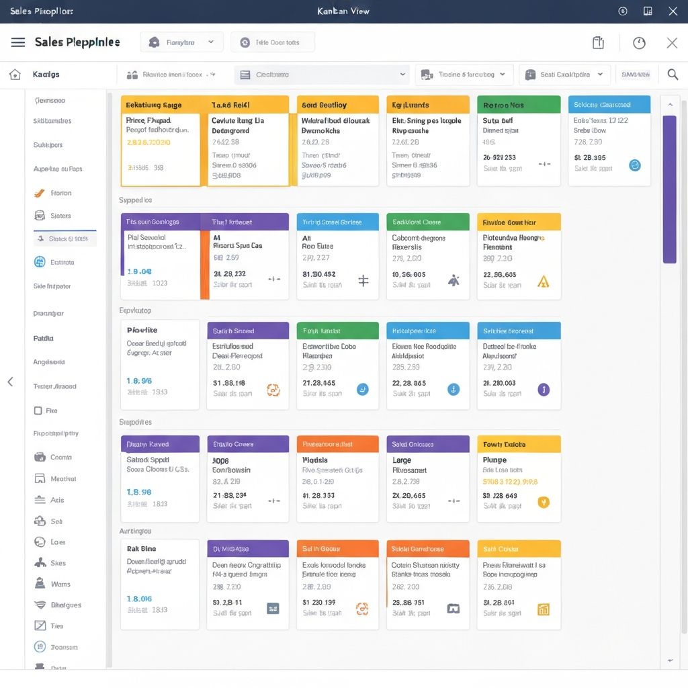Image resolution: width=688 pixels, height=688 pixels.
Task: Open the clock history icon in the header
Action: pos(639,43)
